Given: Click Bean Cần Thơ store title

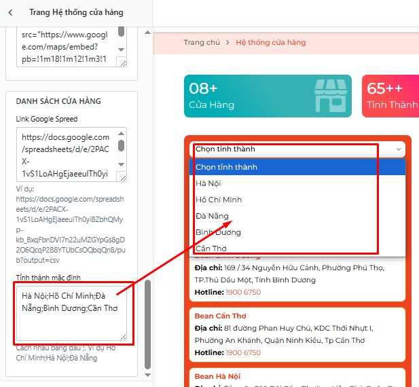Looking at the screenshot, I should pos(221,316).
